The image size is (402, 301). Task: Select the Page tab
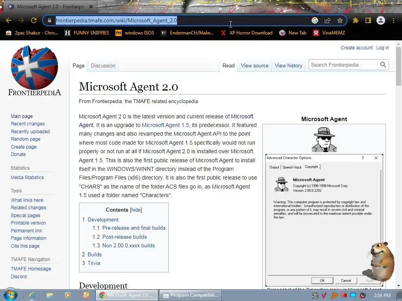pyautogui.click(x=79, y=65)
